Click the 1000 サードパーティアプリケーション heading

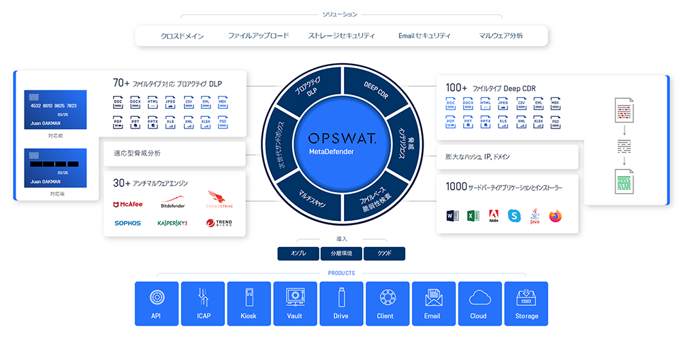pos(504,187)
